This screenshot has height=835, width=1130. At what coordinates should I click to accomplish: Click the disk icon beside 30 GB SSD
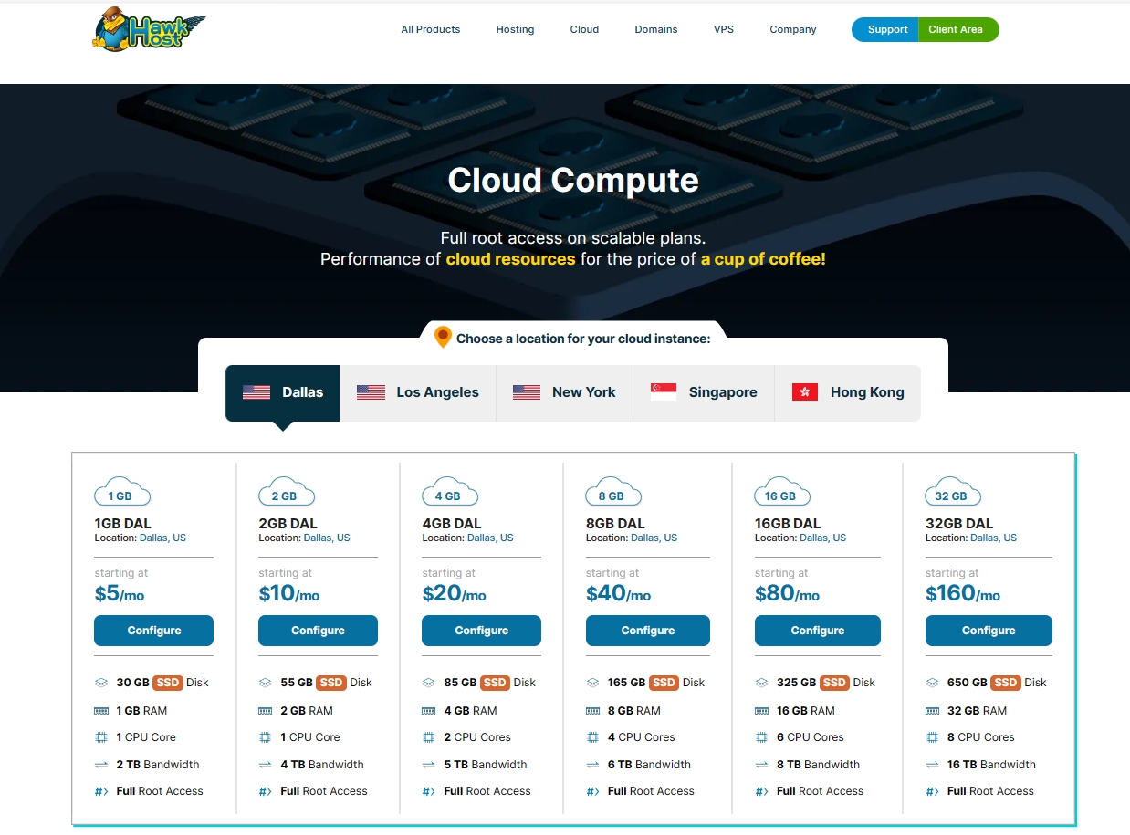pyautogui.click(x=101, y=683)
